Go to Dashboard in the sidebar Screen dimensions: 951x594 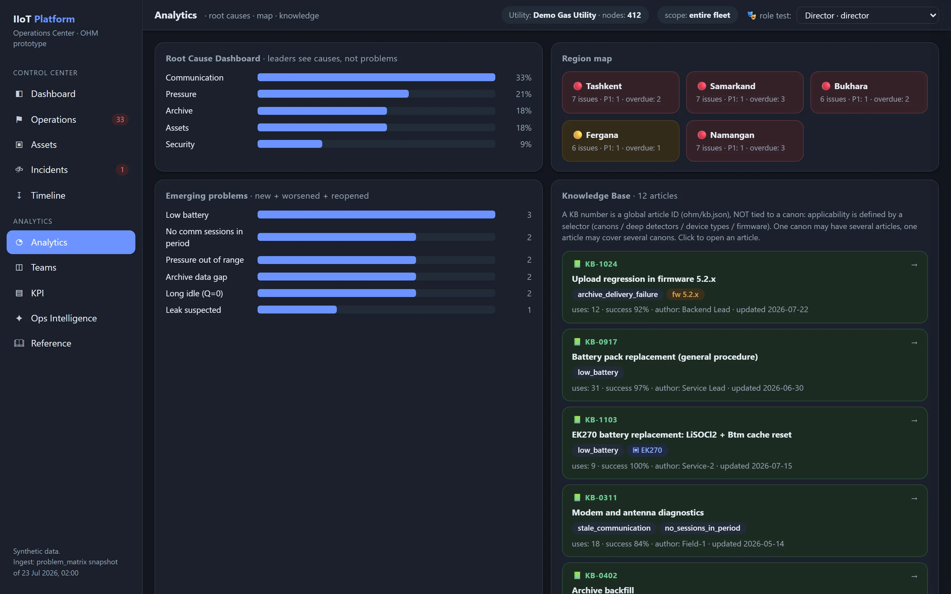click(71, 94)
